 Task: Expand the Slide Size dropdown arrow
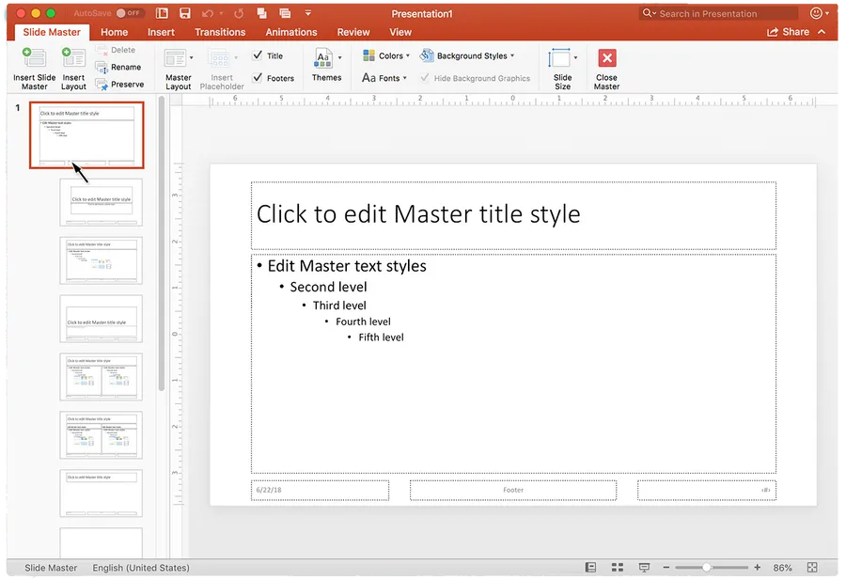[x=575, y=57]
